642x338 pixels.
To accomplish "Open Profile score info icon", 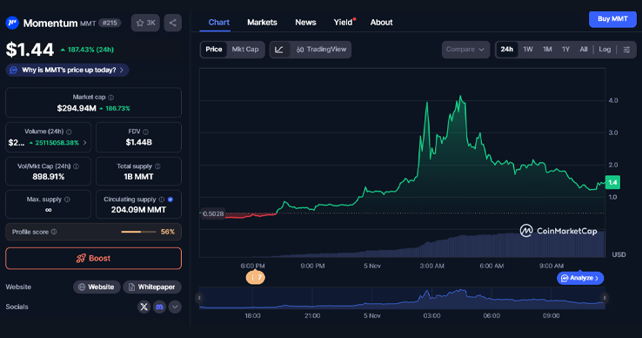I will coord(54,232).
